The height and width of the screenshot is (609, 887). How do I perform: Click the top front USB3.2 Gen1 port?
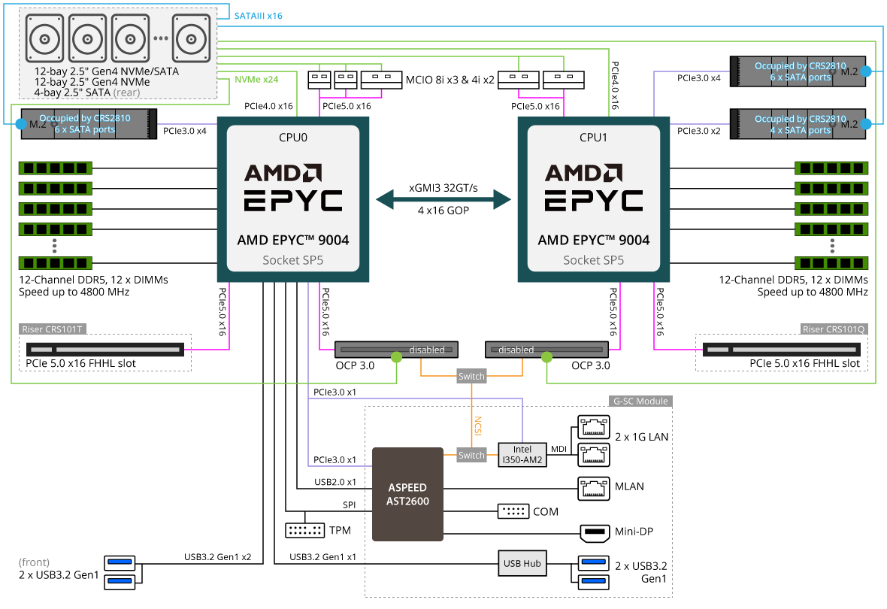coord(120,562)
